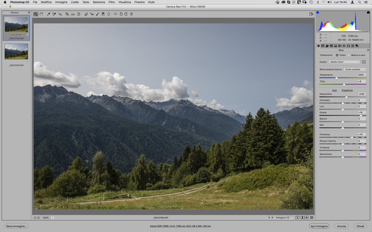The image size is (372, 232).
Task: Click the Esposizione slider handle
Action: 346,97
